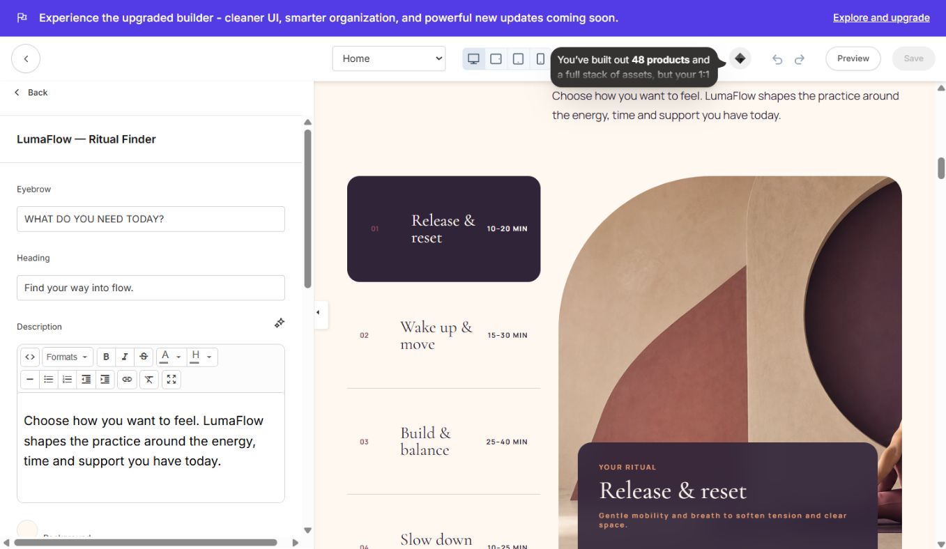This screenshot has width=946, height=549.
Task: Click the Save button
Action: point(913,59)
